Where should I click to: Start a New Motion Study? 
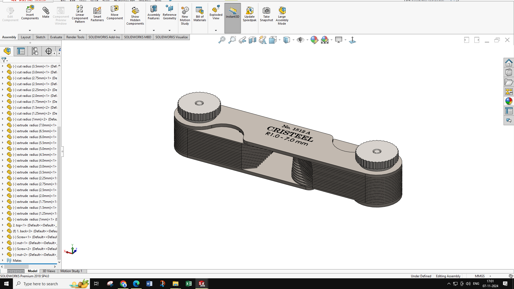tap(185, 16)
